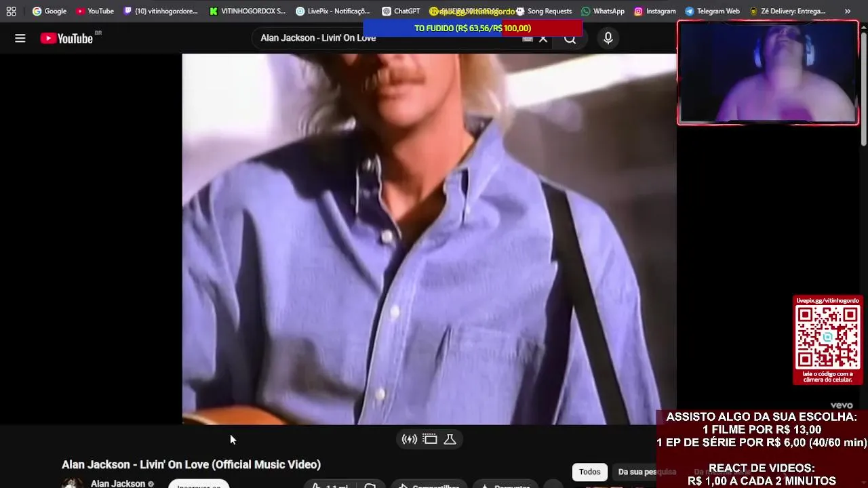The height and width of the screenshot is (488, 868).
Task: Open the VITINHOGORDOX Kick bookmark
Action: (x=248, y=11)
